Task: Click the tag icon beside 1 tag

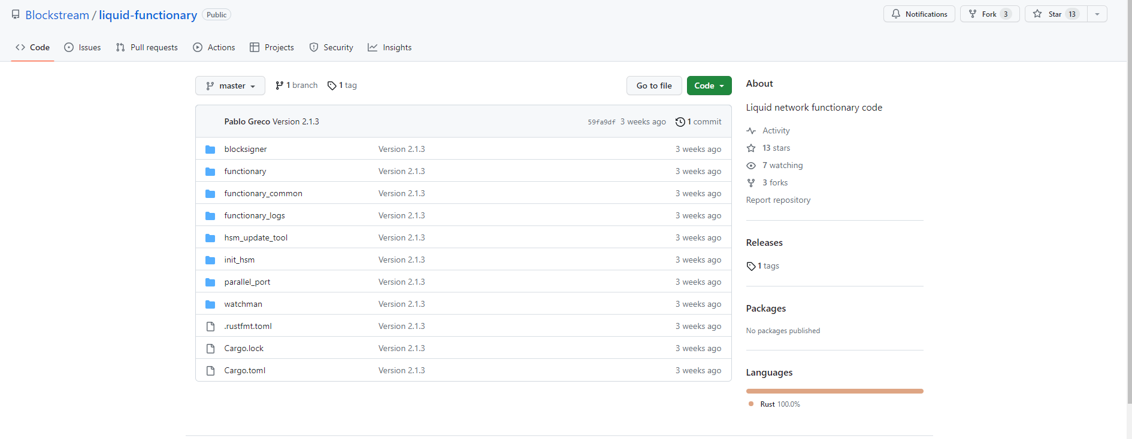Action: click(332, 86)
